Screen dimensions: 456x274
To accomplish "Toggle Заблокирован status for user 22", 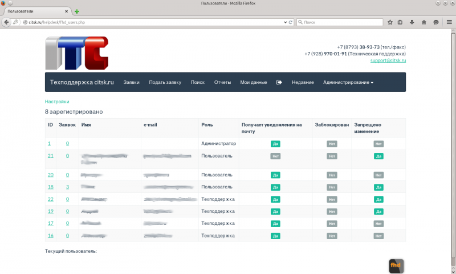I will [332, 199].
